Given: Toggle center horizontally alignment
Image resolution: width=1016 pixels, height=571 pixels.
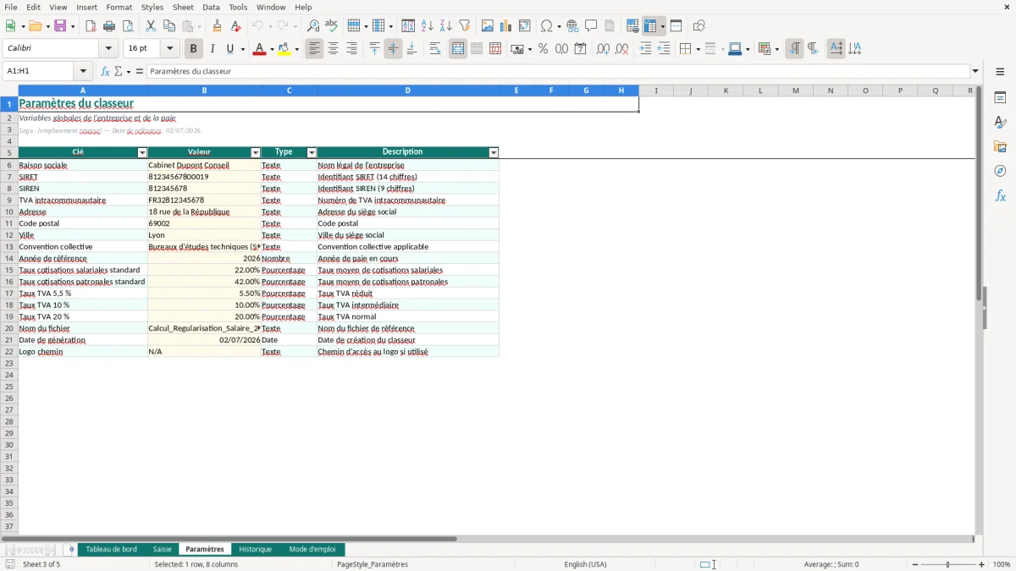Looking at the screenshot, I should [x=333, y=49].
